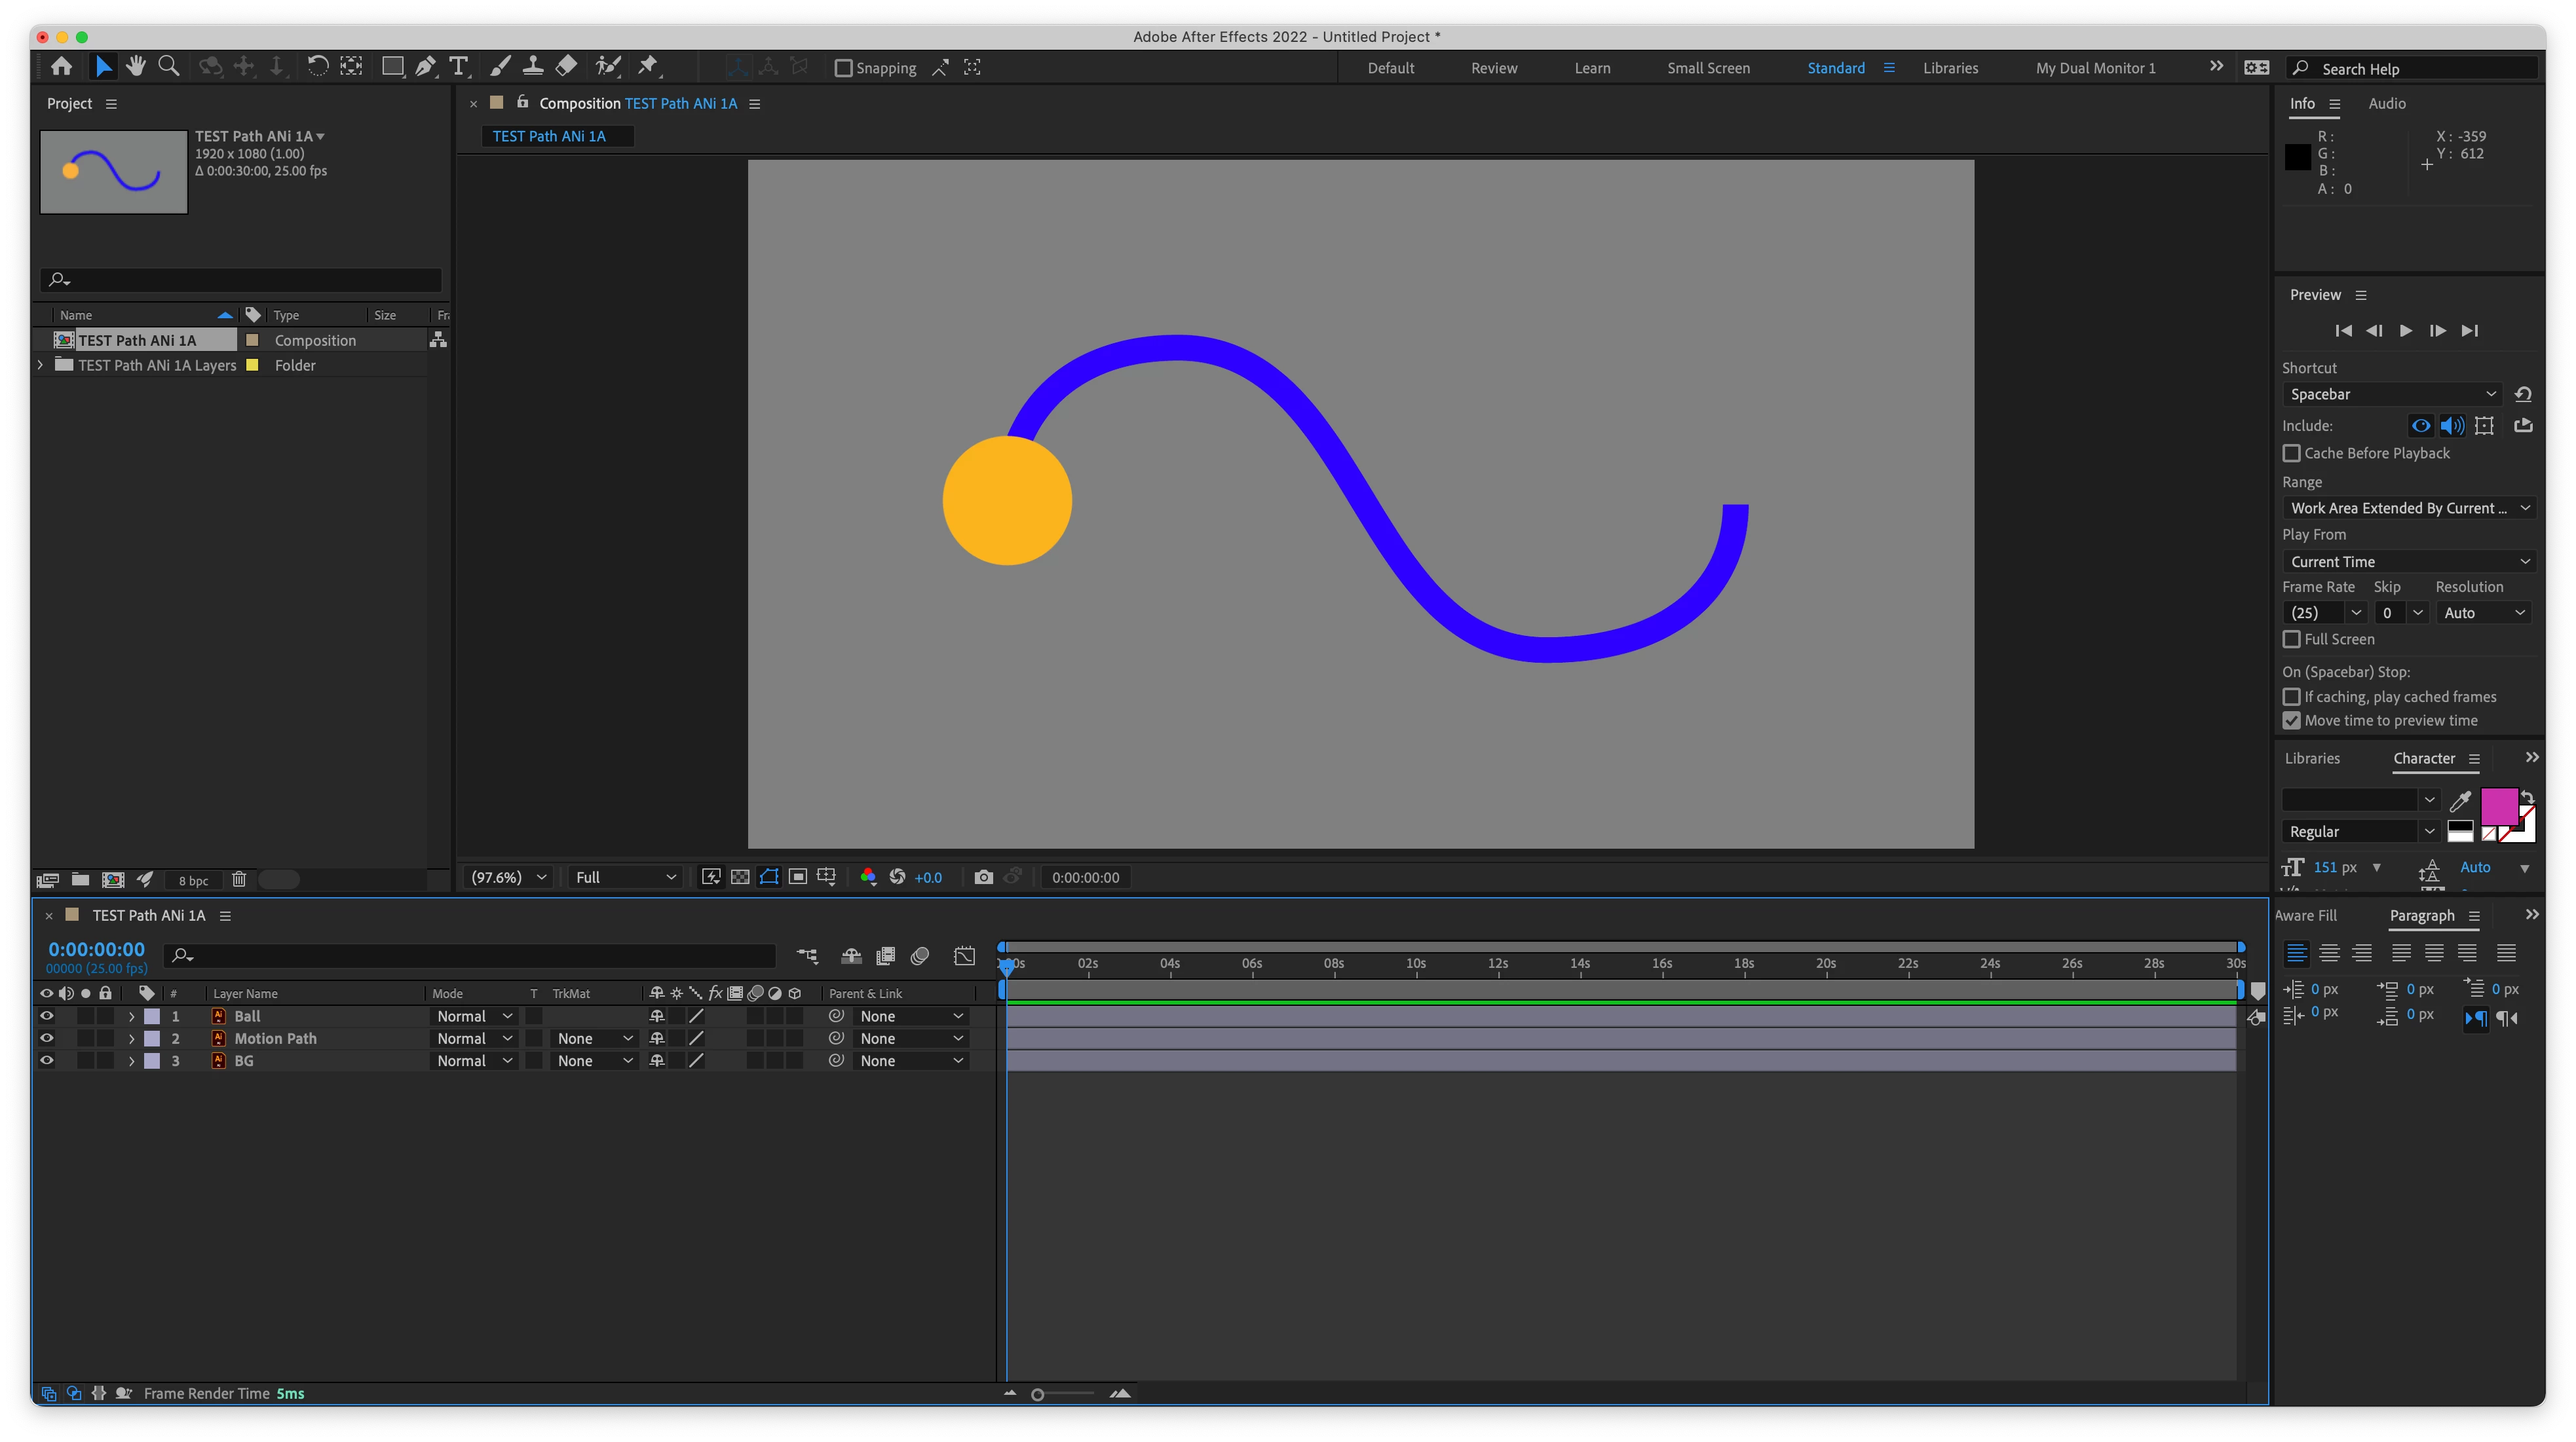Select the Puppet Pin tool
This screenshot has height=1442, width=2576.
tap(648, 67)
